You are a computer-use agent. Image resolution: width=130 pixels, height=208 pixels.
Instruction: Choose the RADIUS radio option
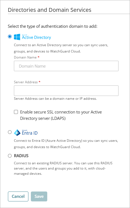tap(10, 156)
